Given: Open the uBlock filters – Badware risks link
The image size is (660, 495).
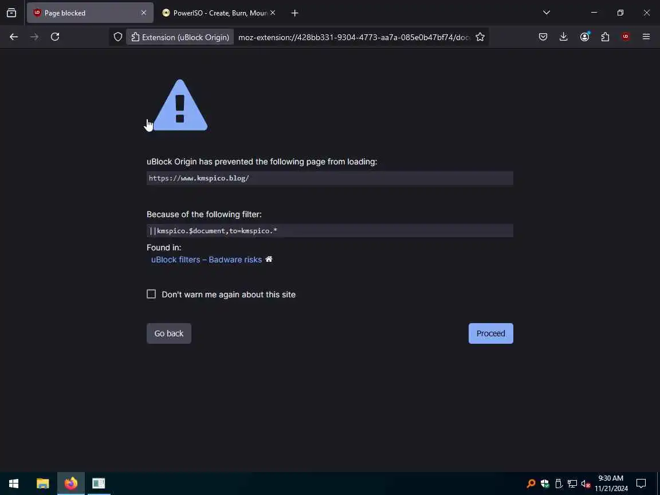Looking at the screenshot, I should (206, 260).
